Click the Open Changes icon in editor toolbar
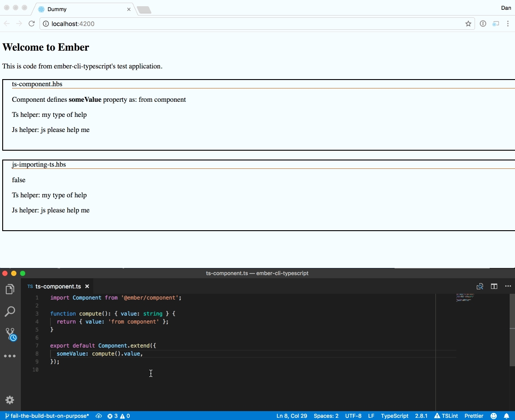The image size is (515, 420). (x=480, y=286)
